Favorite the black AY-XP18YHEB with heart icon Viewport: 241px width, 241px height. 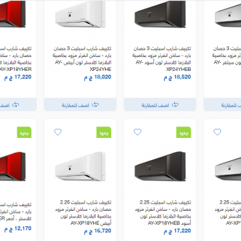[137, 132]
